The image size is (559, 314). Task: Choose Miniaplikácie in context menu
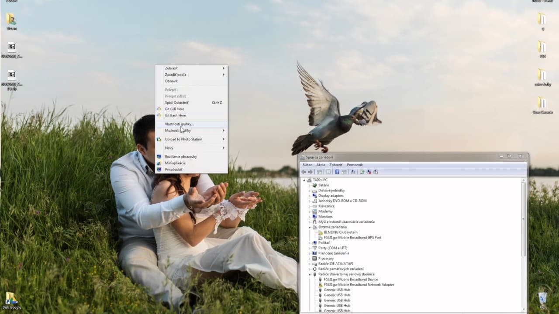point(191,163)
